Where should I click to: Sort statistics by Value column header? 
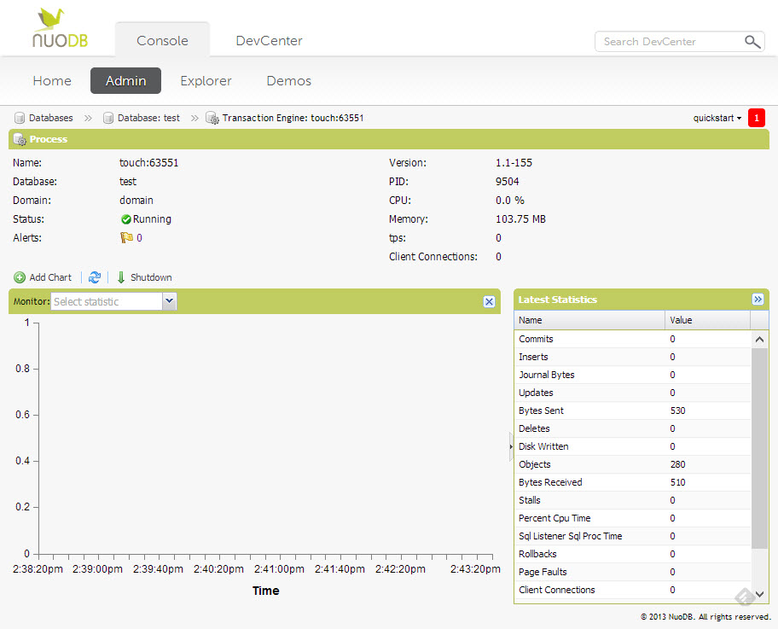tap(707, 320)
